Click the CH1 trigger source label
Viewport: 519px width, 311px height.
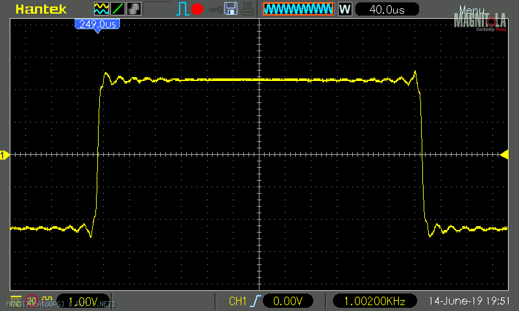point(237,301)
